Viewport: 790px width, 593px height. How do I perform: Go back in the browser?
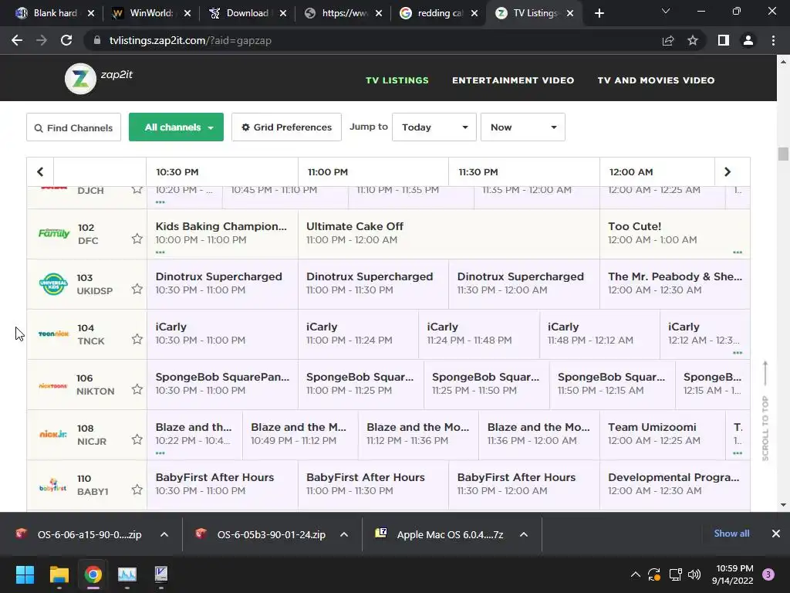pyautogui.click(x=17, y=40)
